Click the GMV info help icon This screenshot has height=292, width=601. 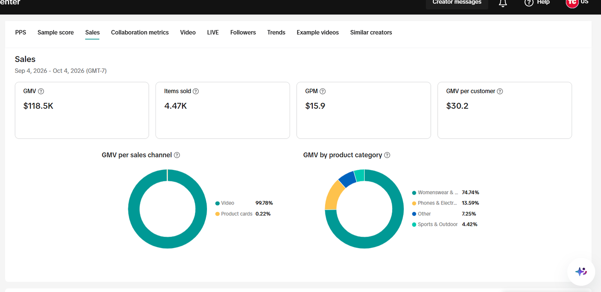(x=41, y=91)
